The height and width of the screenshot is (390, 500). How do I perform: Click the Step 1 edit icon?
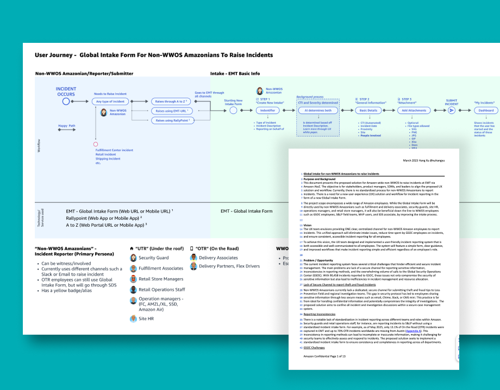(258, 99)
